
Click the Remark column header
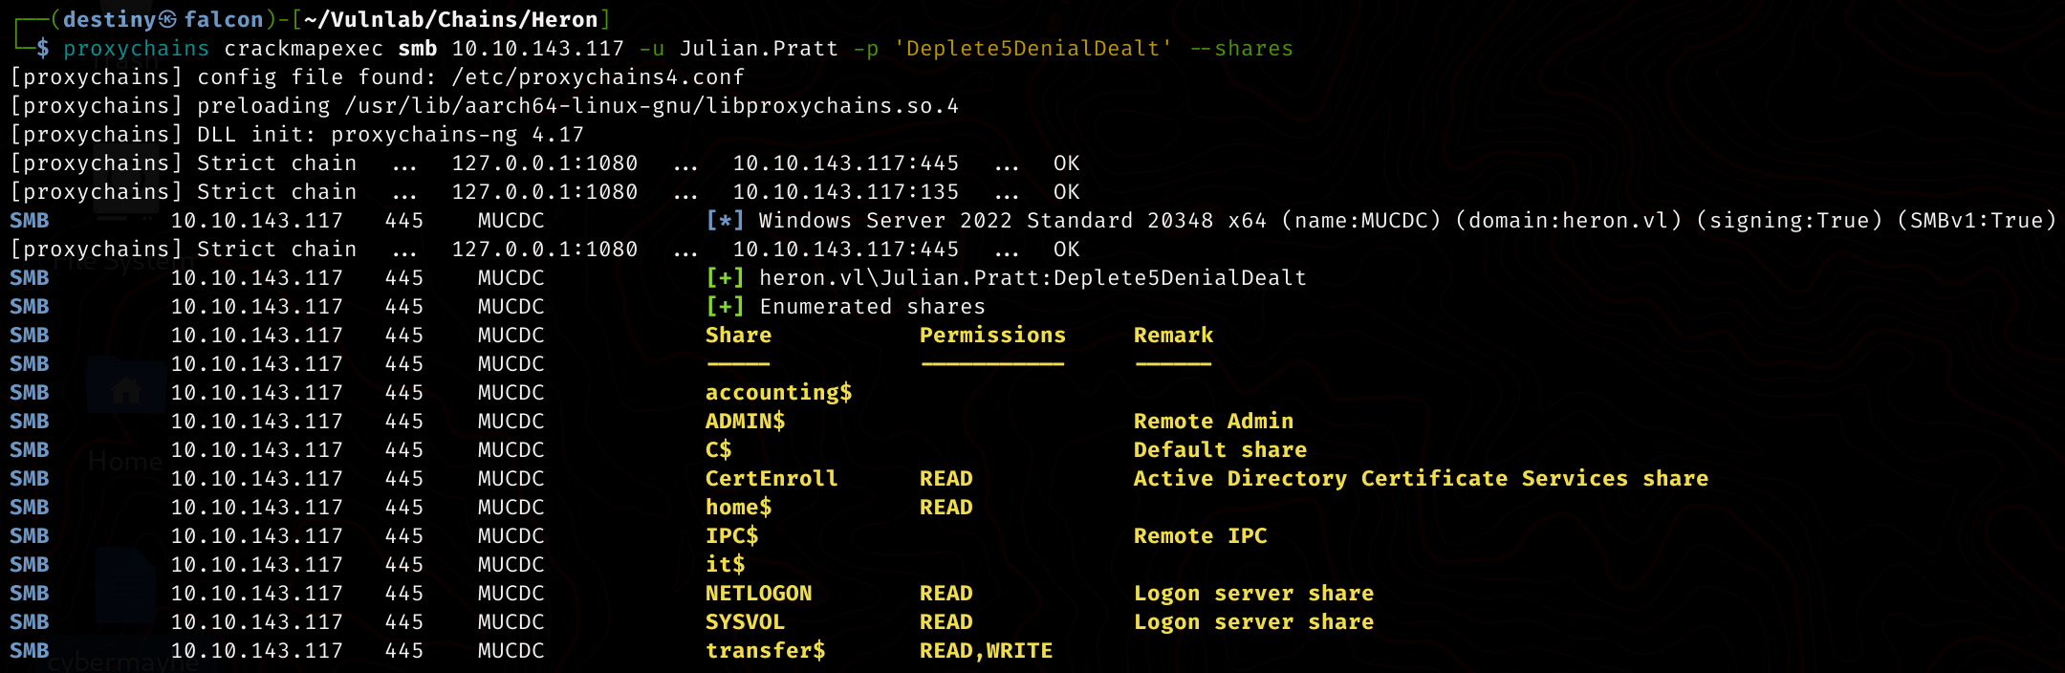(1173, 336)
